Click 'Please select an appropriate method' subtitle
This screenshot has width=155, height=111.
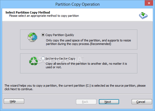tap(44, 16)
